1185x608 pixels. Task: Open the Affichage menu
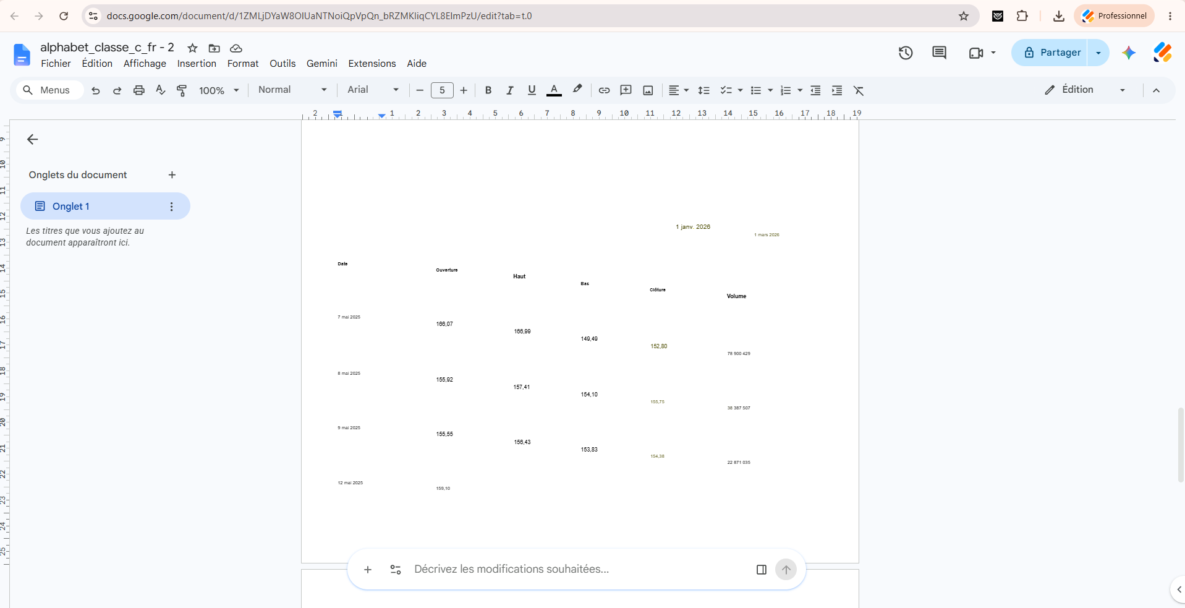tap(145, 64)
